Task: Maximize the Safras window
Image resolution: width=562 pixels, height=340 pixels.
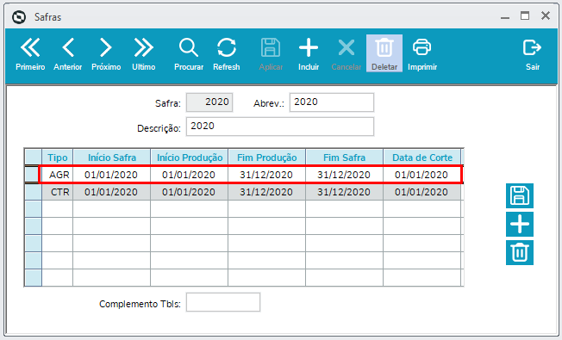Action: (525, 15)
